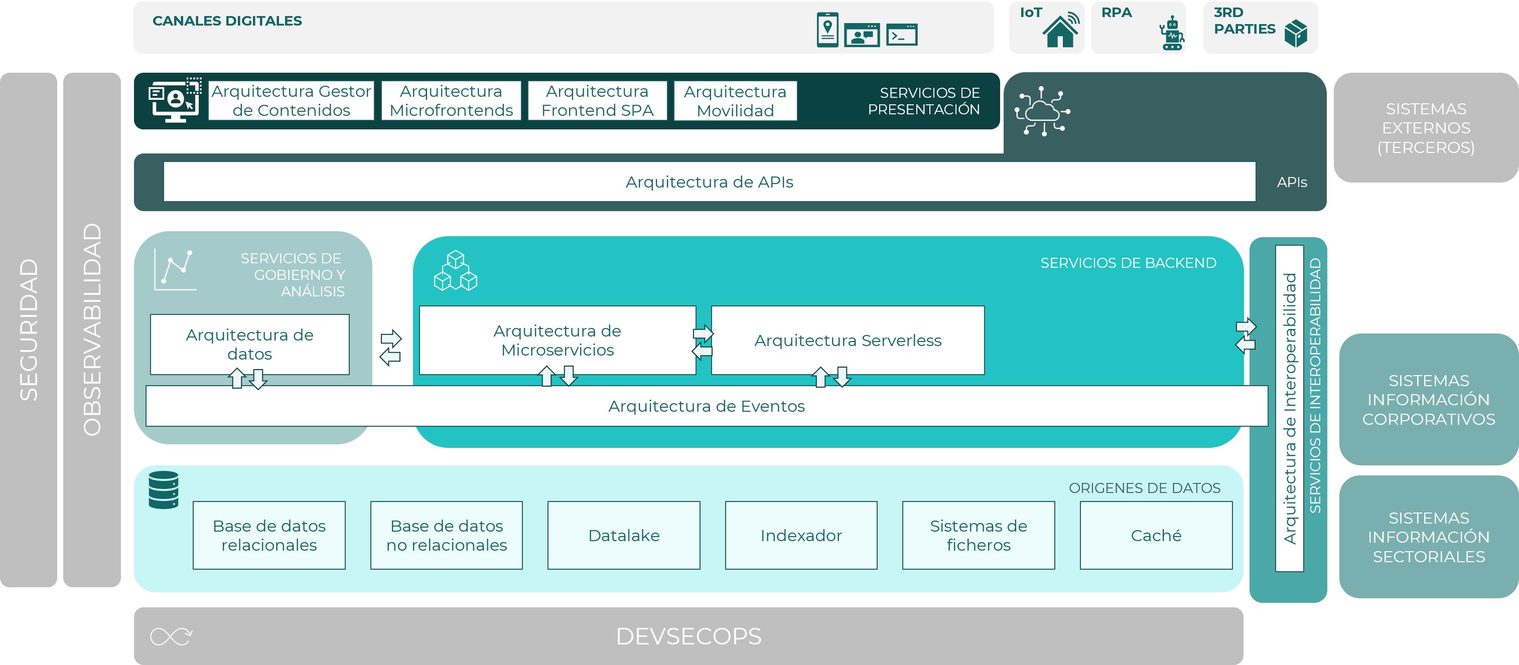This screenshot has height=665, width=1519.
Task: Click the 3rd Parties package box icon
Action: click(1296, 33)
